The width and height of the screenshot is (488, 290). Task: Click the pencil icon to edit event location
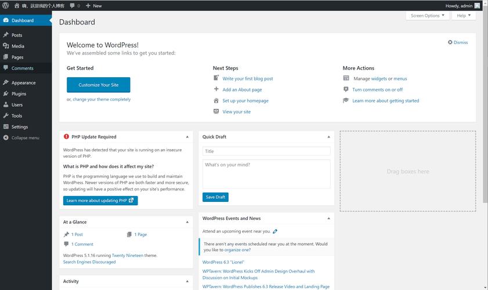(275, 231)
